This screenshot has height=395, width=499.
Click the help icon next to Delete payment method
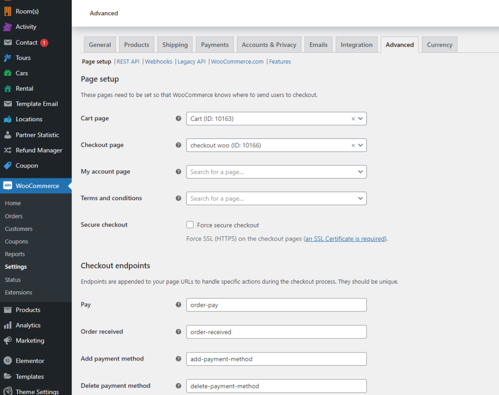[178, 386]
